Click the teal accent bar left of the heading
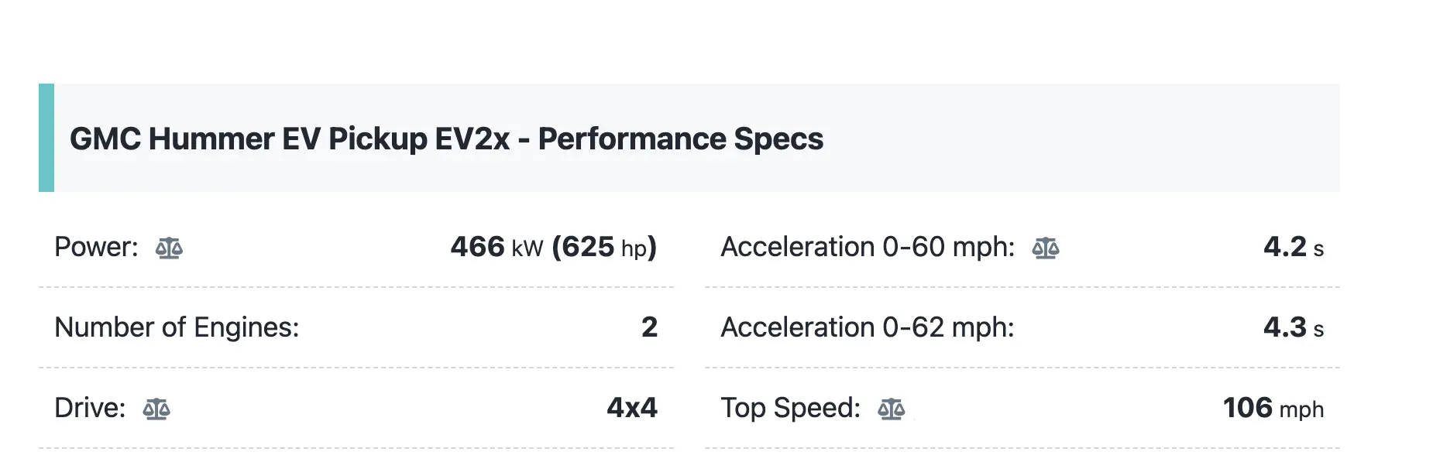1433x469 pixels. pos(46,138)
